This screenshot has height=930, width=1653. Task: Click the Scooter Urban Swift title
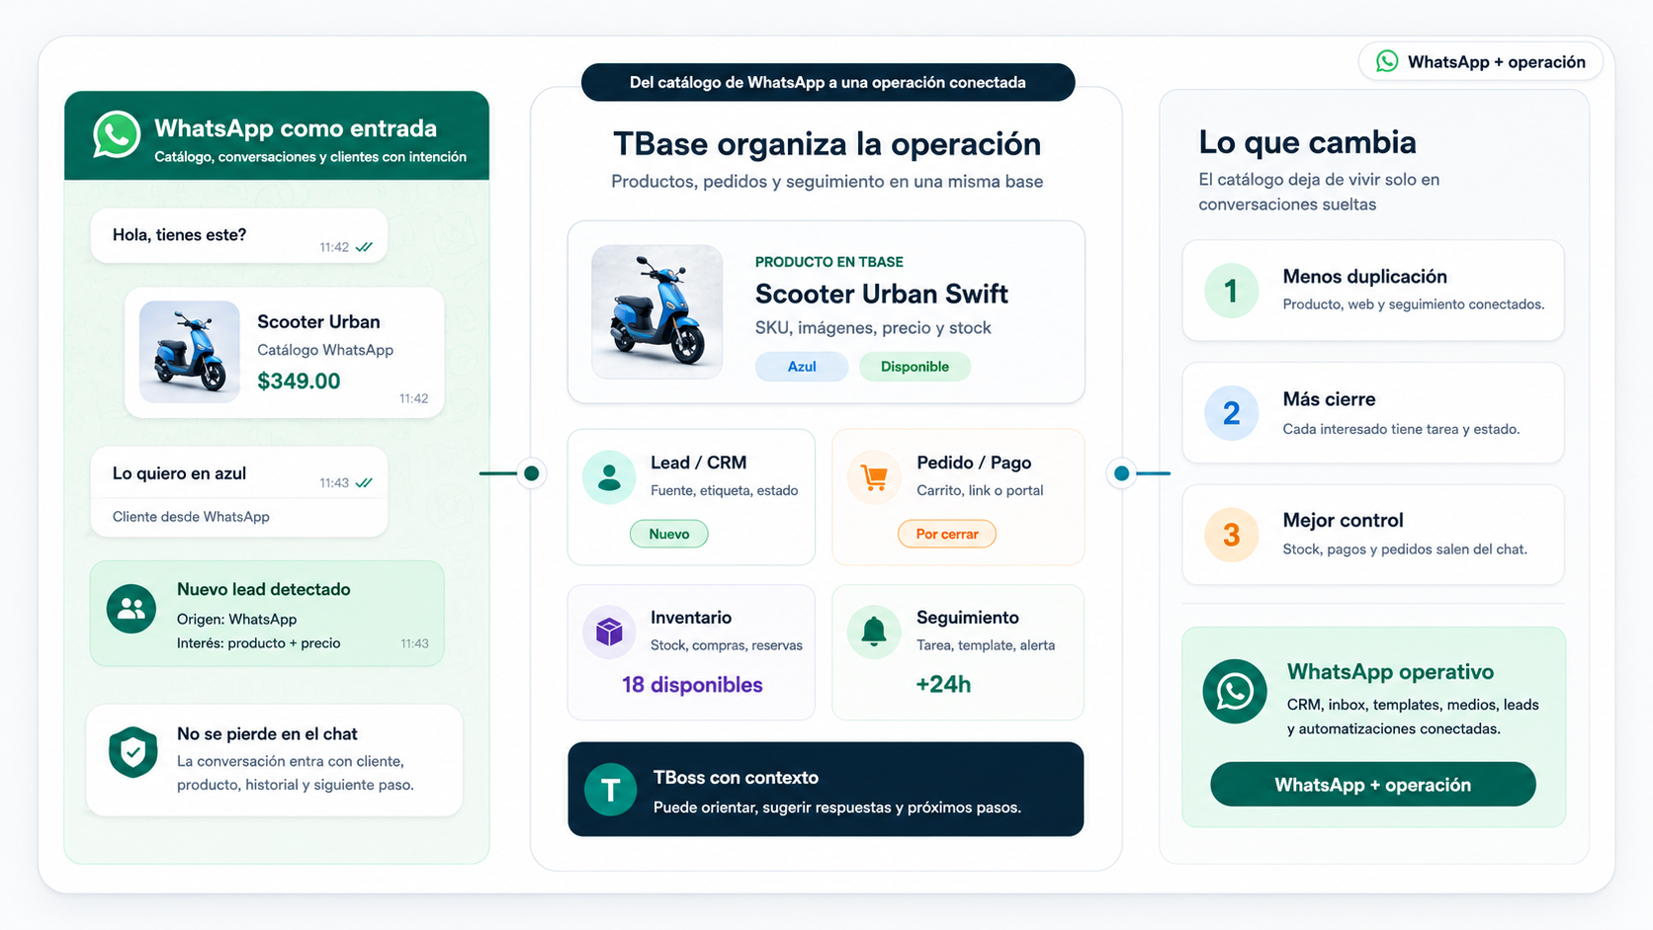pos(882,294)
